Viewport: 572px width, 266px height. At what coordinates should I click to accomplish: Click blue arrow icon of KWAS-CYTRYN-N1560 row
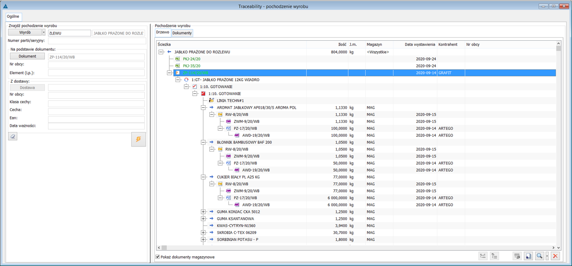tap(212, 226)
